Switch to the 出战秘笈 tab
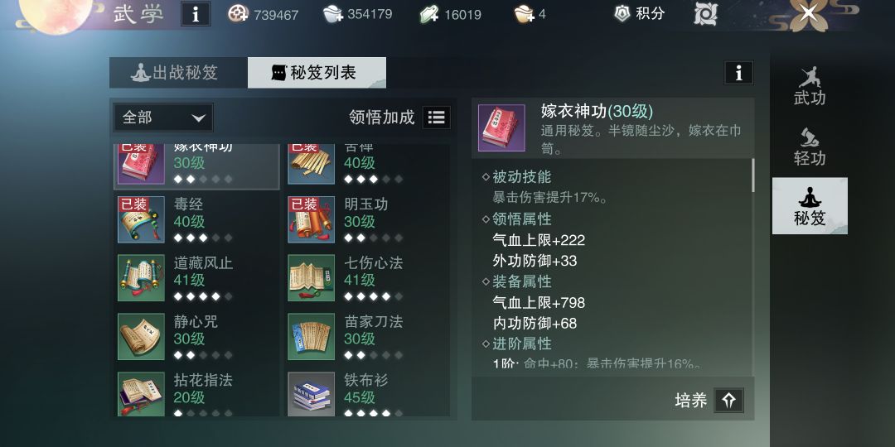The height and width of the screenshot is (447, 895). [179, 72]
